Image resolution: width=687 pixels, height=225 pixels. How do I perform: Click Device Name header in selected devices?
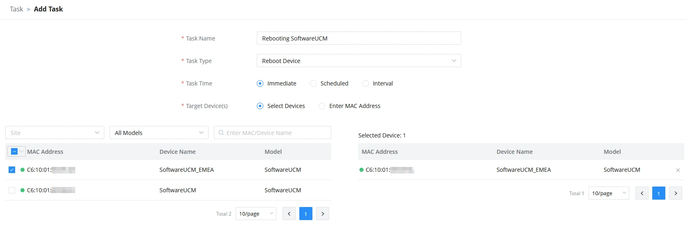pos(514,152)
